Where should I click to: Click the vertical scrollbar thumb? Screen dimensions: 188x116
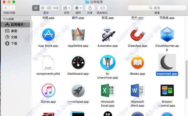[186, 80]
